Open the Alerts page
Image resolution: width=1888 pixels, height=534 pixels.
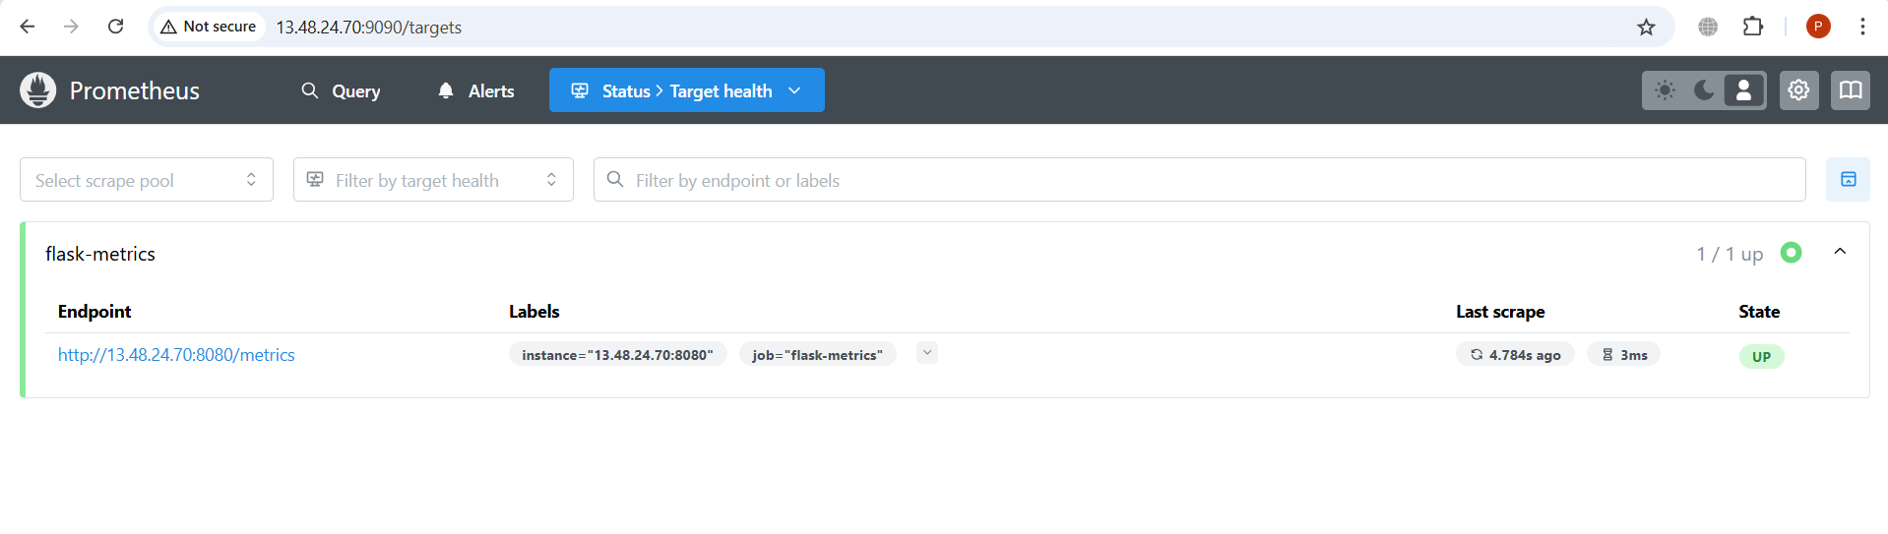[475, 90]
